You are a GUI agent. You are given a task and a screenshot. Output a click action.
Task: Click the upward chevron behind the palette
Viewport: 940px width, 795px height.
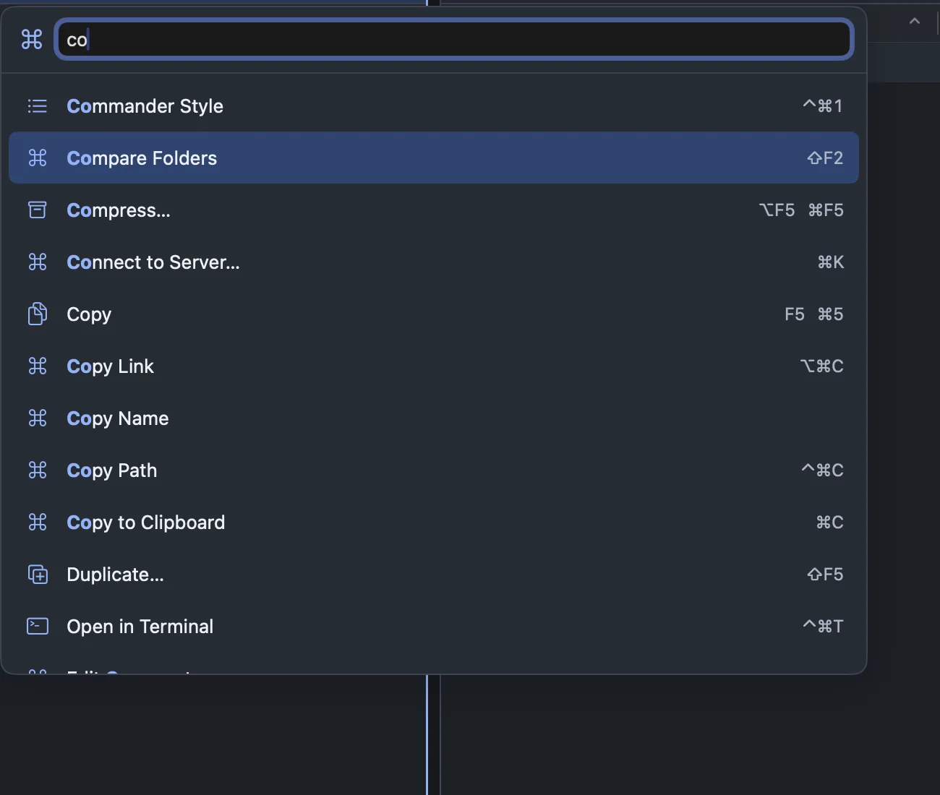(x=915, y=21)
